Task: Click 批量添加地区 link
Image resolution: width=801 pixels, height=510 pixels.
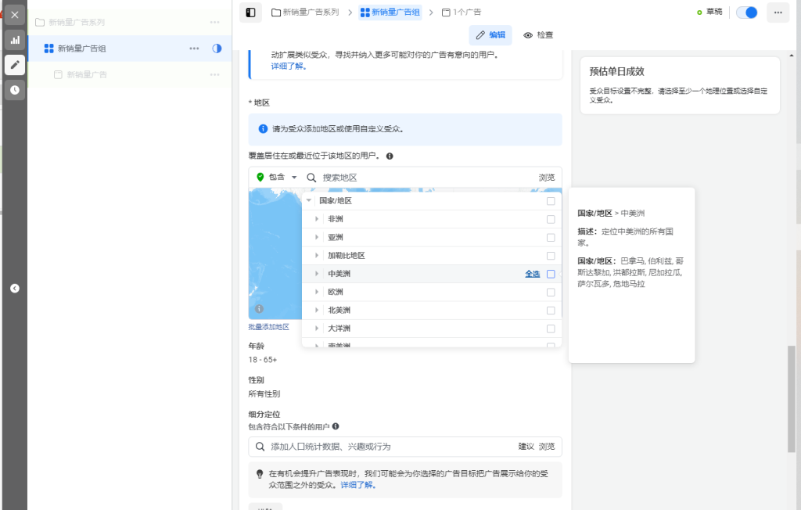Action: pyautogui.click(x=269, y=327)
